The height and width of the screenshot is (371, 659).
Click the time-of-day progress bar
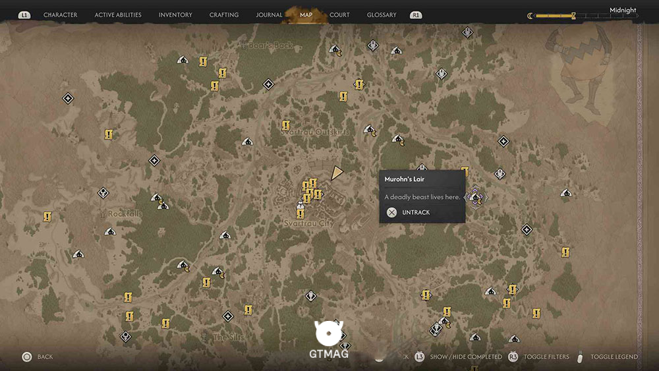[587, 16]
